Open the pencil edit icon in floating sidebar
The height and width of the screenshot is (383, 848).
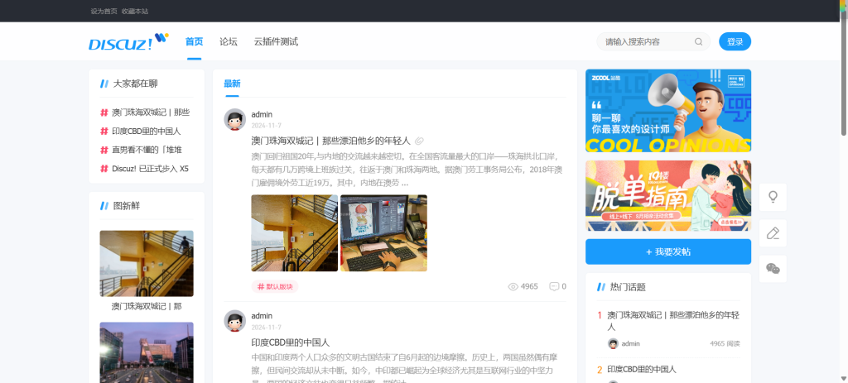point(773,232)
